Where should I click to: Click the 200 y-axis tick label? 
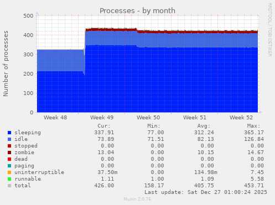click(x=28, y=74)
